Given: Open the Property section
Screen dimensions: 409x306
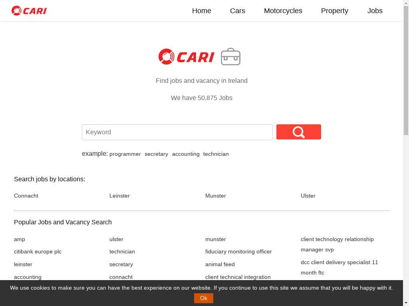Looking at the screenshot, I should (335, 11).
